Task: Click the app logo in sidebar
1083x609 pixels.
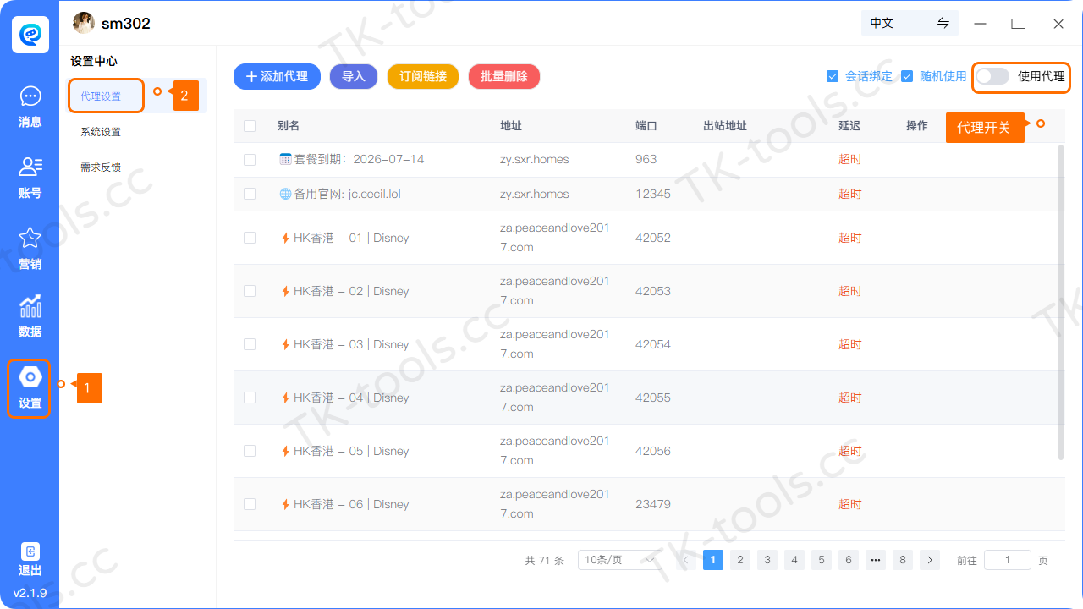Action: 30,33
